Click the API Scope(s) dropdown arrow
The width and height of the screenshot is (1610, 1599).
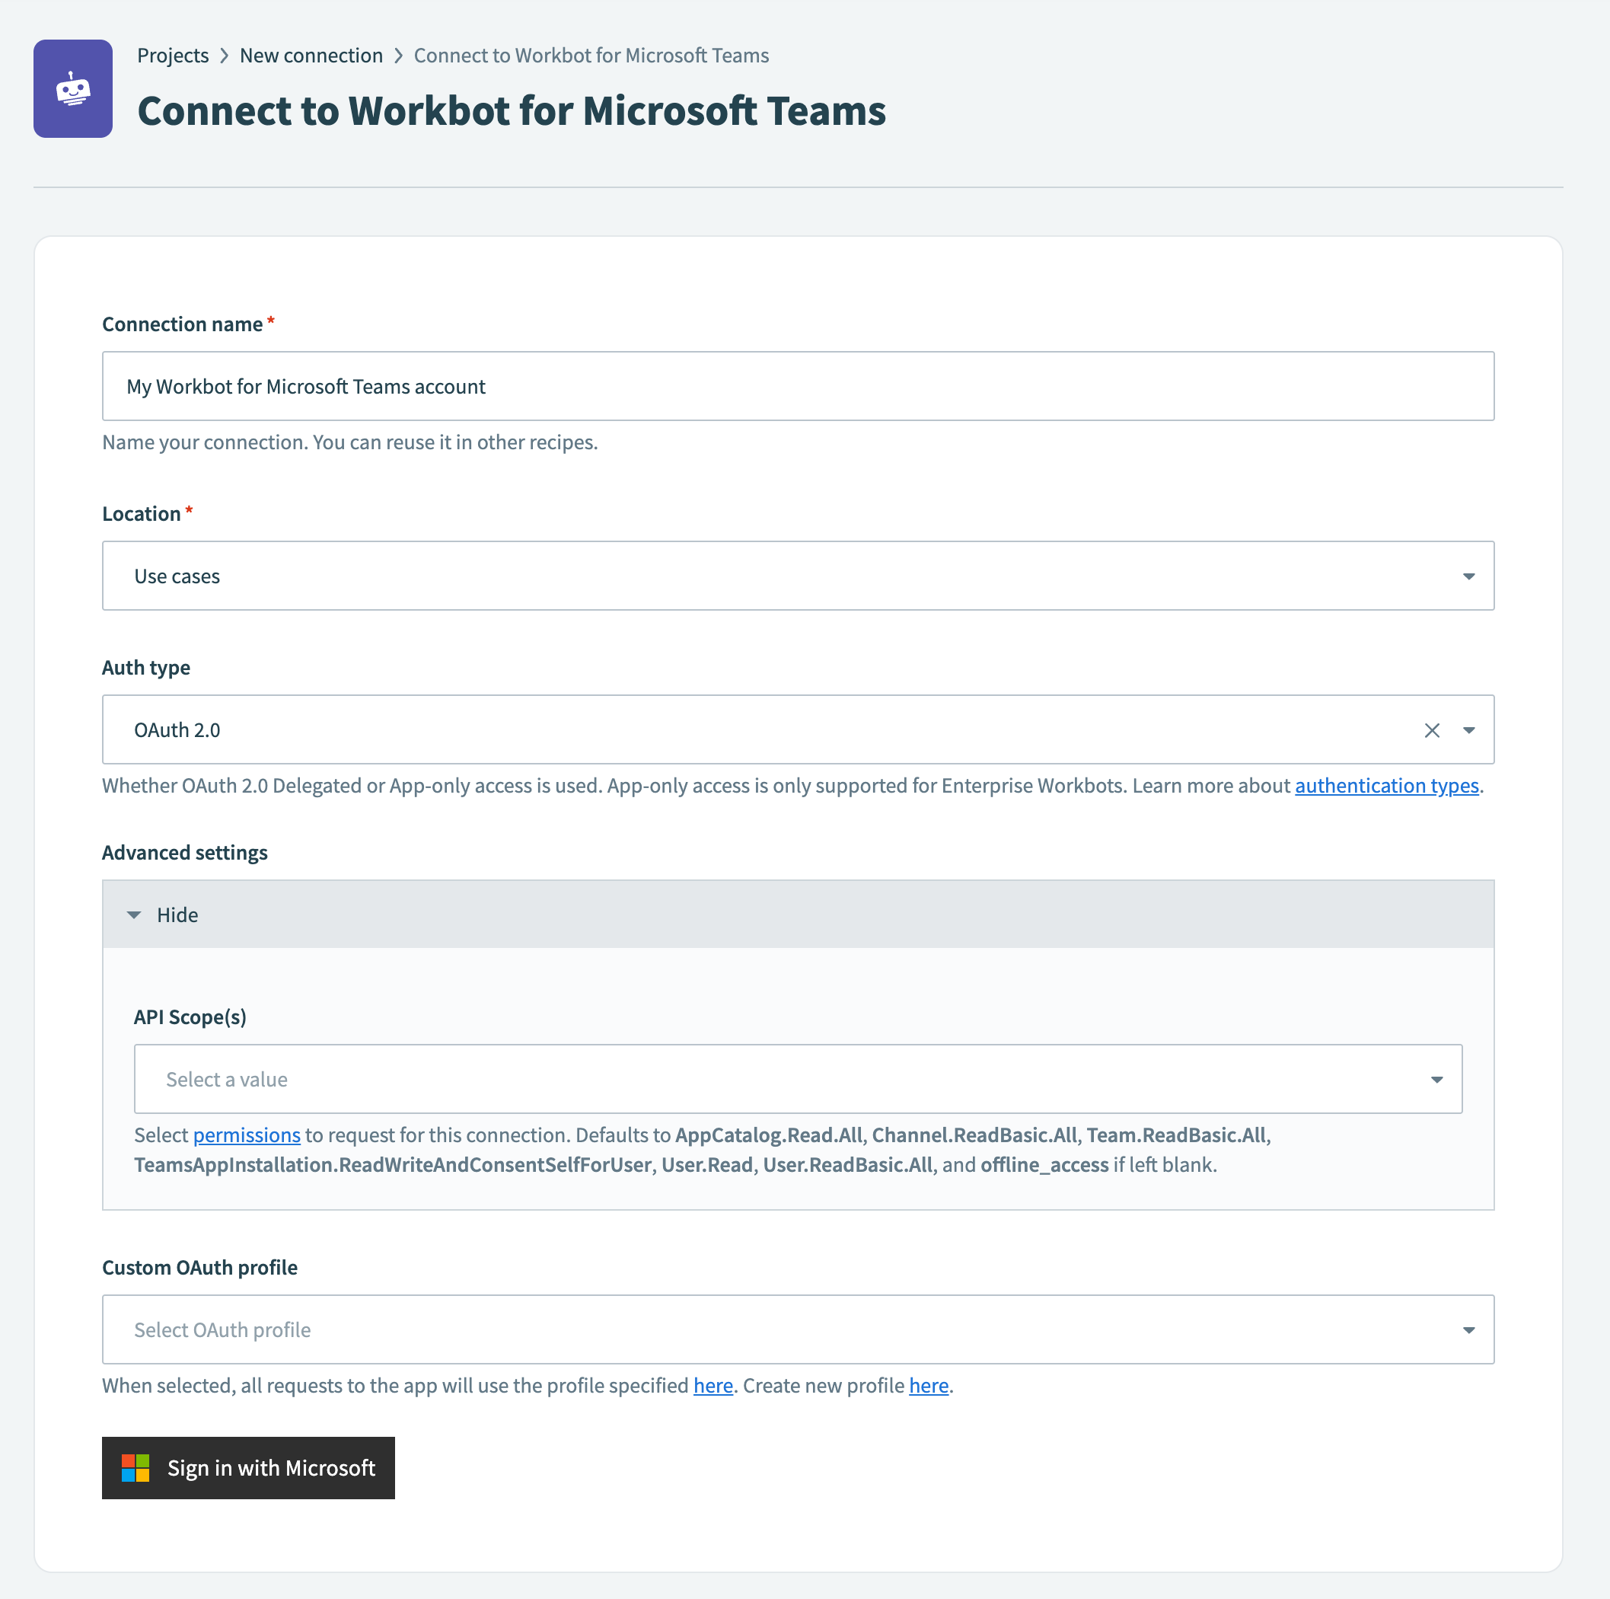tap(1437, 1079)
